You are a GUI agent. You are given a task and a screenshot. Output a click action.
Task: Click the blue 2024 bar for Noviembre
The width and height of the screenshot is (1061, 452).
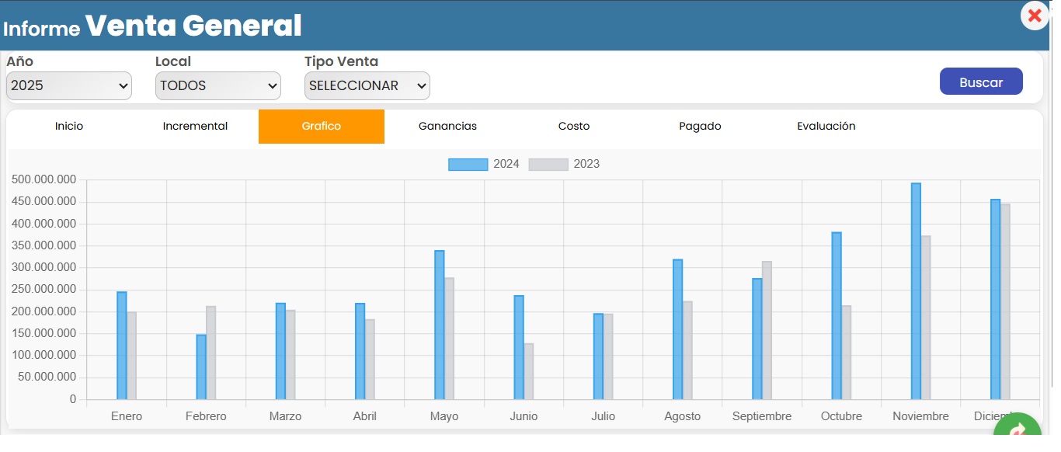916,291
